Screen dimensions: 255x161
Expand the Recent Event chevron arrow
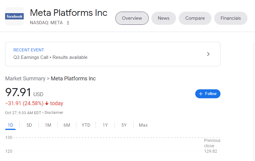(x=208, y=54)
